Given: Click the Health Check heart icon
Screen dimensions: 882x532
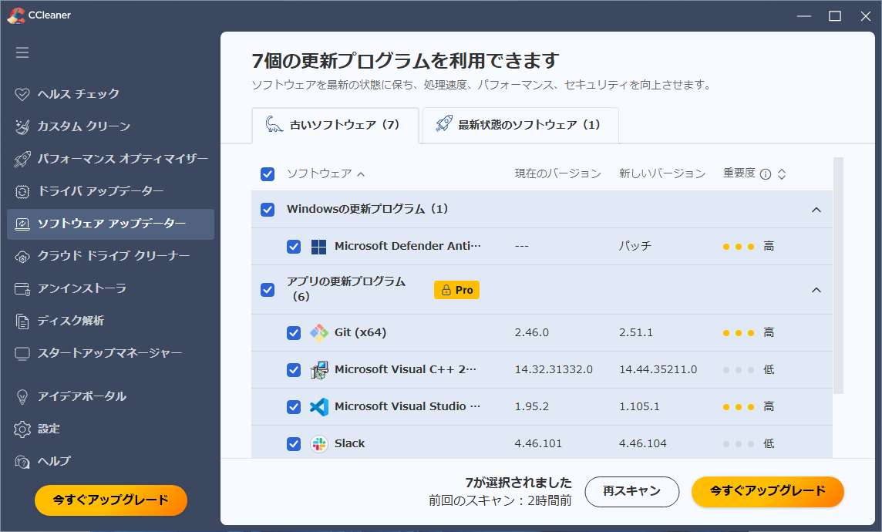Looking at the screenshot, I should pyautogui.click(x=22, y=94).
